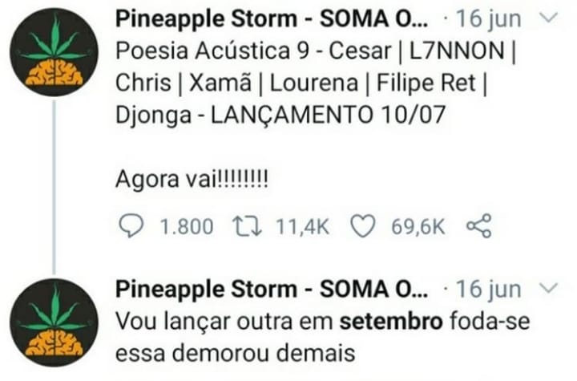Image resolution: width=577 pixels, height=381 pixels.
Task: Expand the first tweet's chevron options menu
Action: point(549,17)
